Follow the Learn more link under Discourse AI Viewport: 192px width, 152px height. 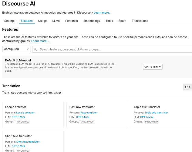coord(103,13)
